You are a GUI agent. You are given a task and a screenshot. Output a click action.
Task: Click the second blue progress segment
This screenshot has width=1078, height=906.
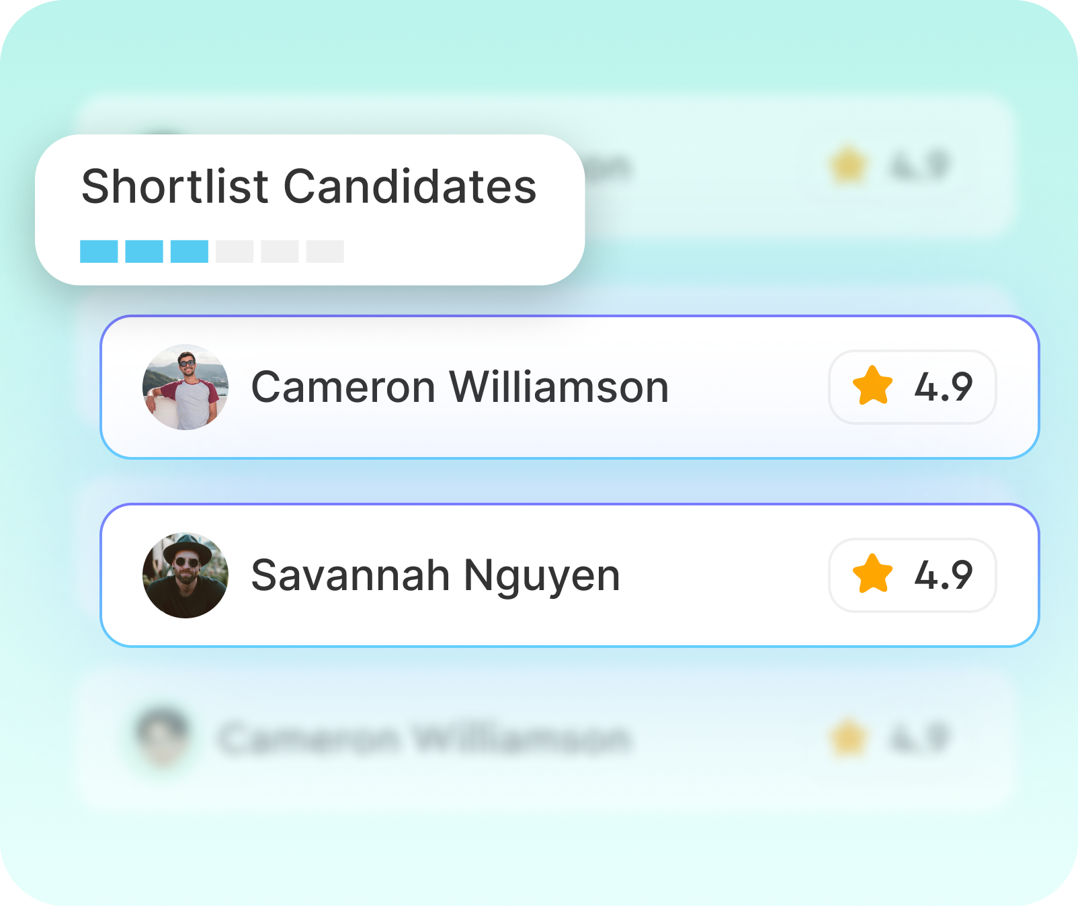tap(144, 251)
